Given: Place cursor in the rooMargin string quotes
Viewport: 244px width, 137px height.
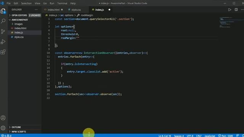Looking at the screenshot, I should [x=78, y=38].
